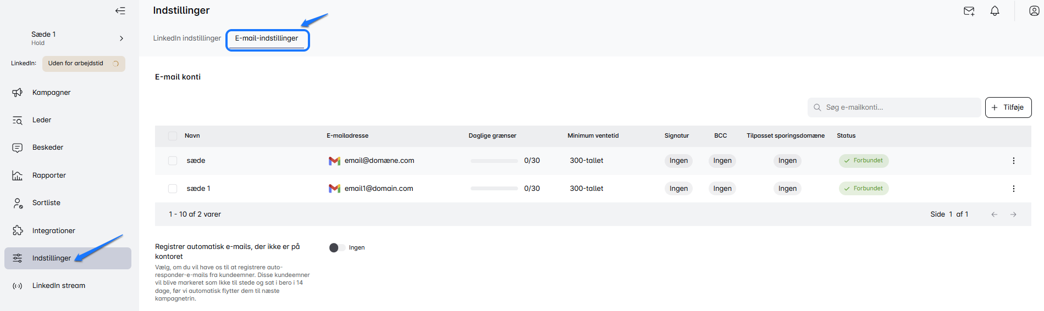Open Integrationer puzzle icon in sidebar
Image resolution: width=1044 pixels, height=311 pixels.
click(18, 231)
